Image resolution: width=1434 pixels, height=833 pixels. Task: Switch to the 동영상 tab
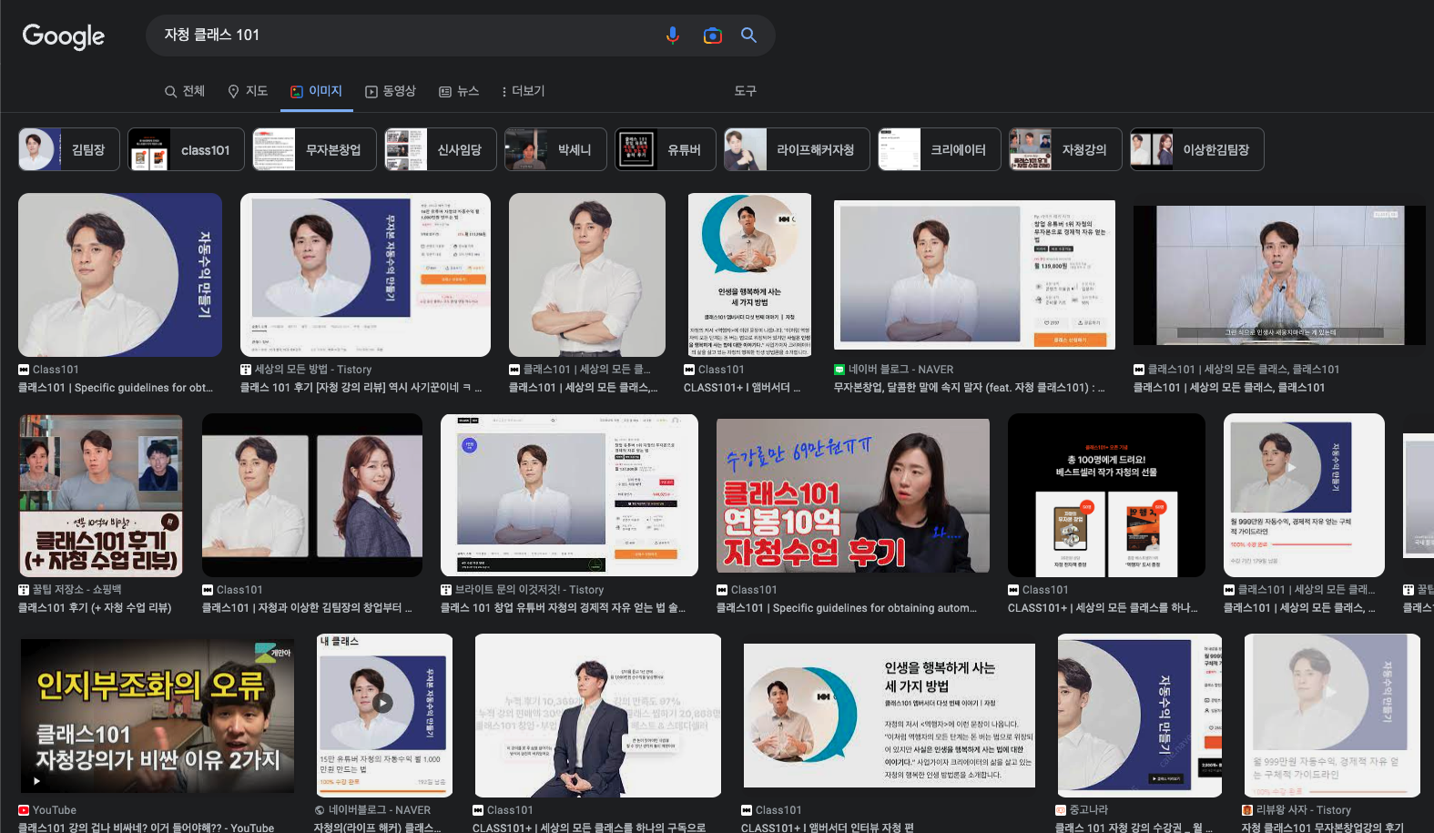[391, 91]
